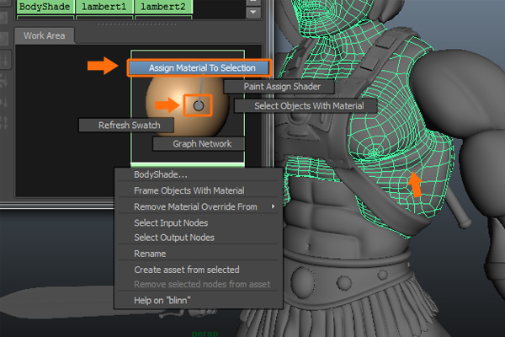Switch to the Work Area tab

pyautogui.click(x=45, y=35)
